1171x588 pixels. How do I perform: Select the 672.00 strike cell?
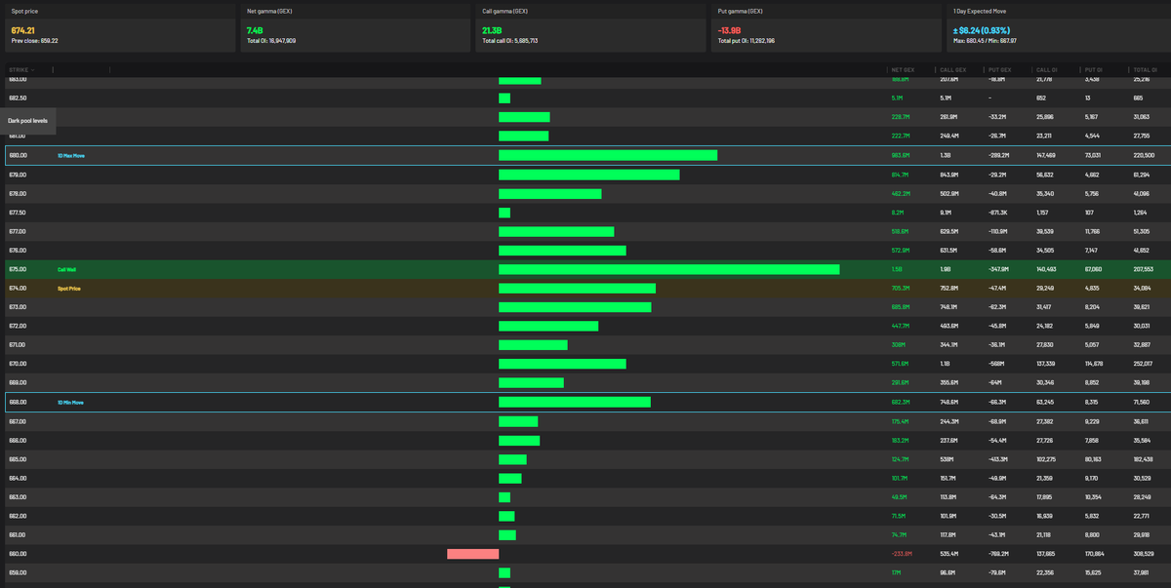click(x=17, y=326)
